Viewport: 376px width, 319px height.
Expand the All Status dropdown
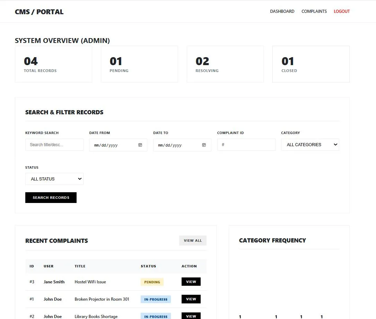coord(54,179)
